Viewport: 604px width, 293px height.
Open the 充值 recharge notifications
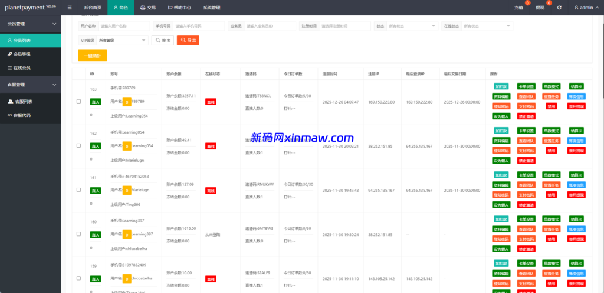click(518, 8)
